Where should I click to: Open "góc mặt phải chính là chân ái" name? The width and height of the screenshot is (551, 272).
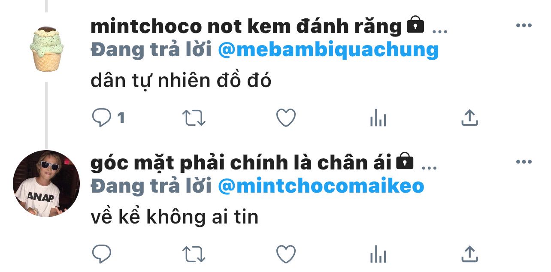241,163
